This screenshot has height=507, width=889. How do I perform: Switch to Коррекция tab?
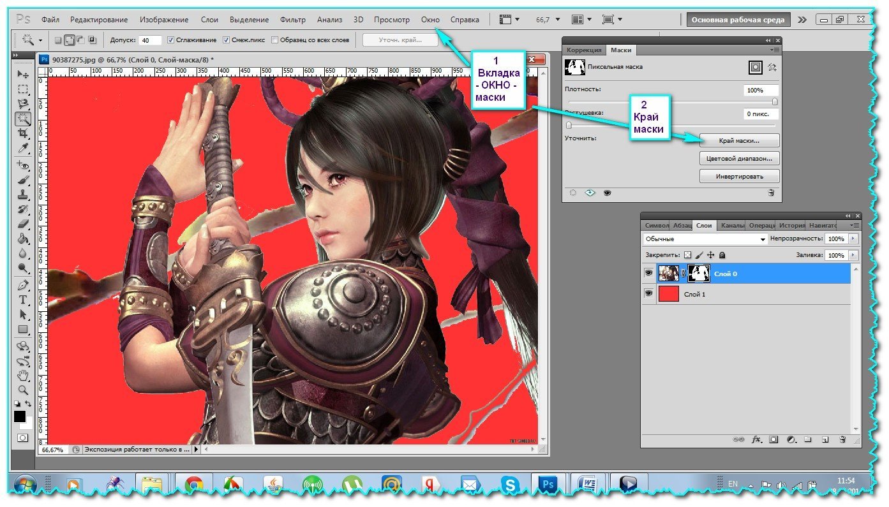coord(585,50)
